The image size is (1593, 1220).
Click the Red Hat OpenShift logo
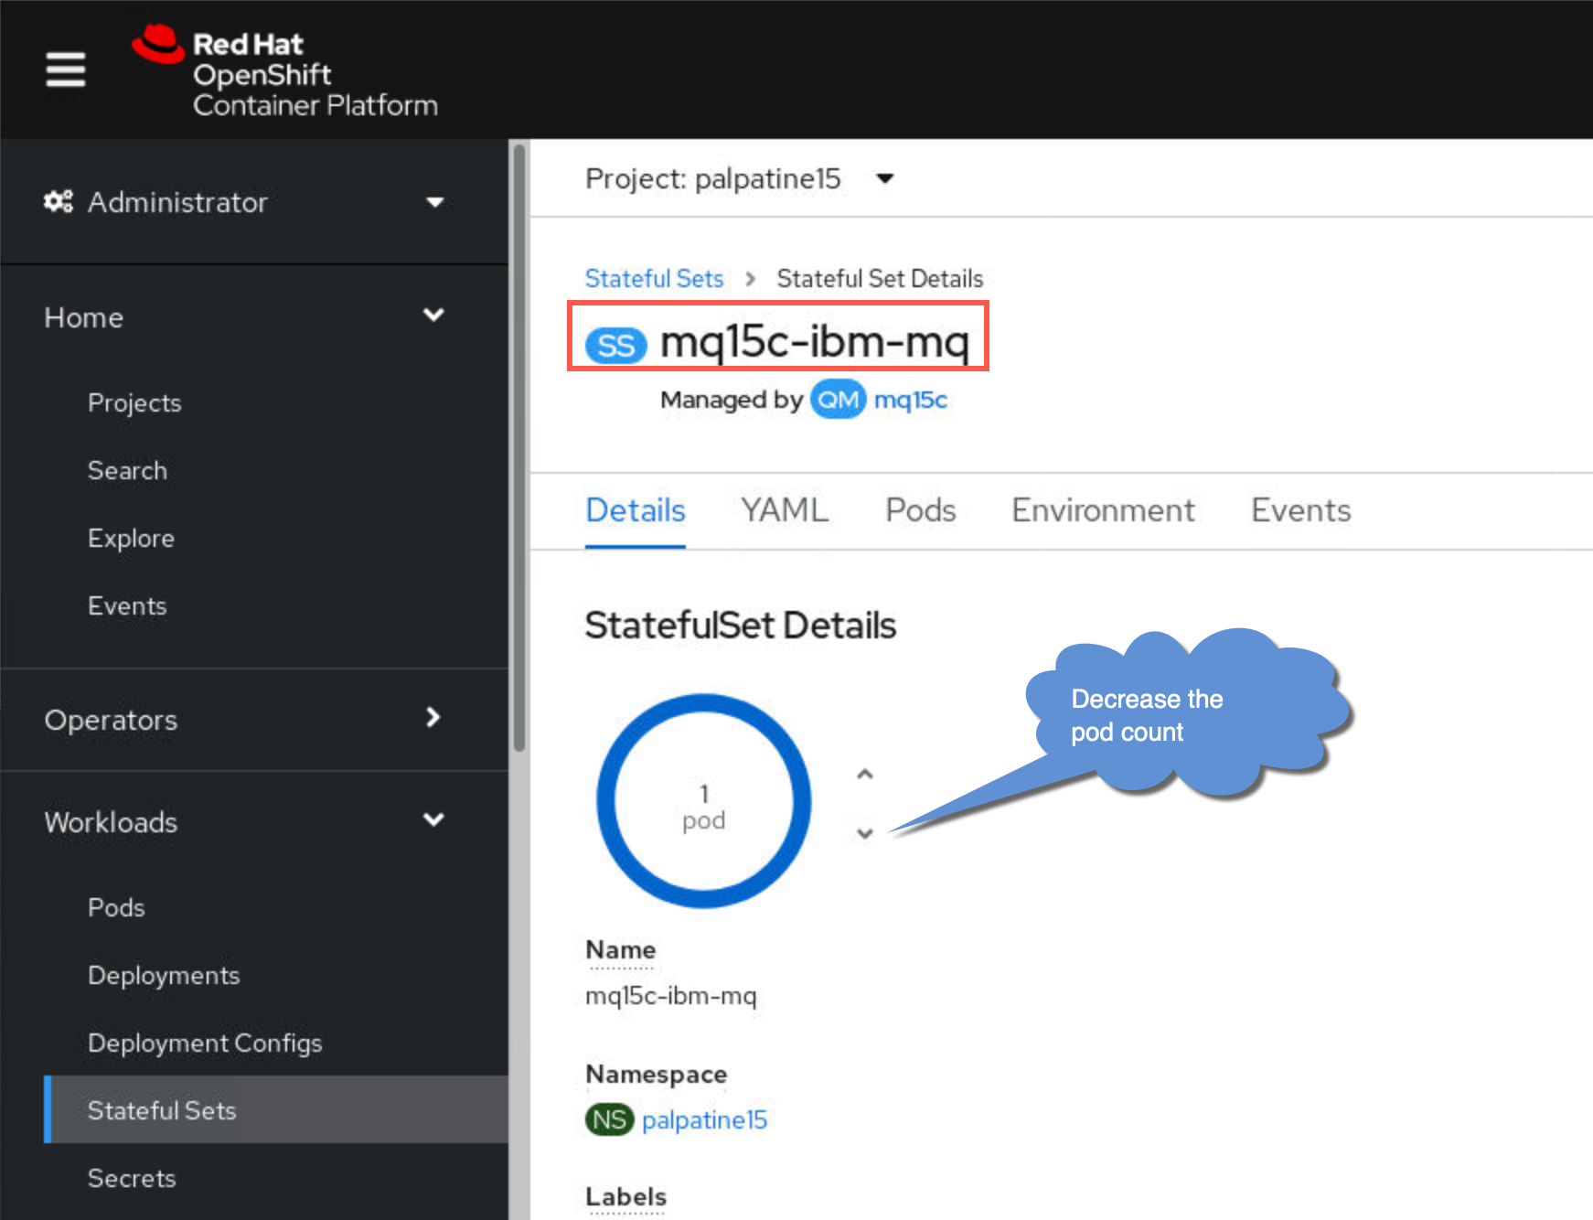pyautogui.click(x=284, y=71)
